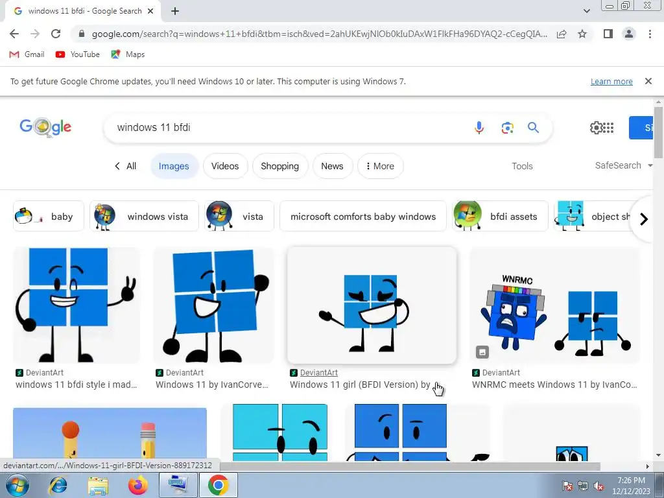
Task: Select the Images tab
Action: [174, 166]
